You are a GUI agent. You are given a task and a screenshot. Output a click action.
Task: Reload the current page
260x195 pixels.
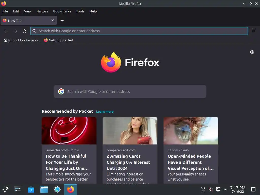24,31
